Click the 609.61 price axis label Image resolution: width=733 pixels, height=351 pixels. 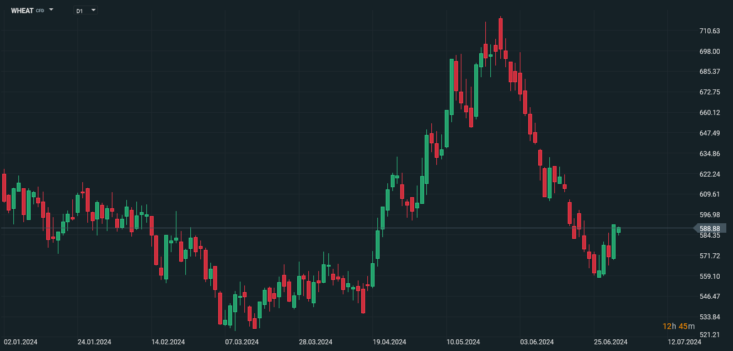tap(710, 194)
